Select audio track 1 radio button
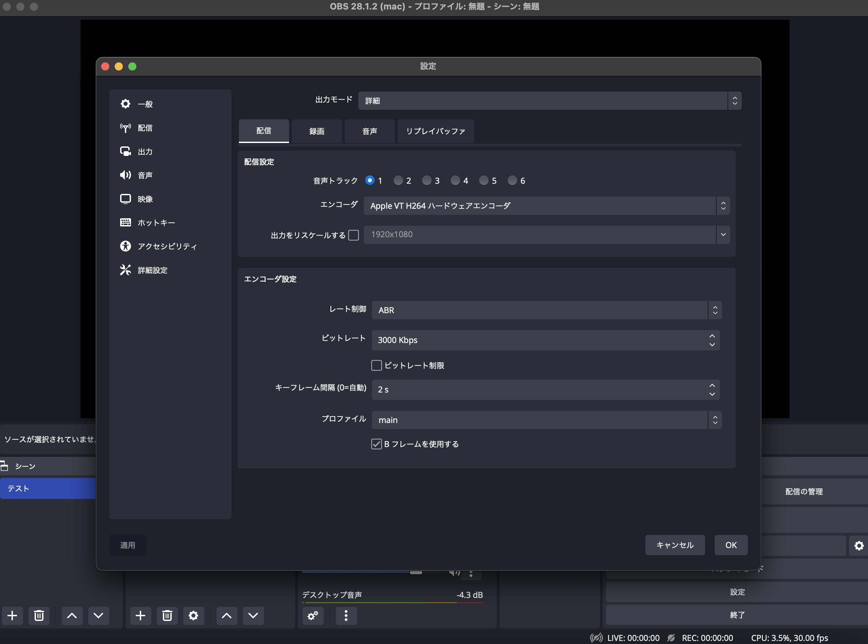Viewport: 868px width, 644px height. pyautogui.click(x=370, y=180)
